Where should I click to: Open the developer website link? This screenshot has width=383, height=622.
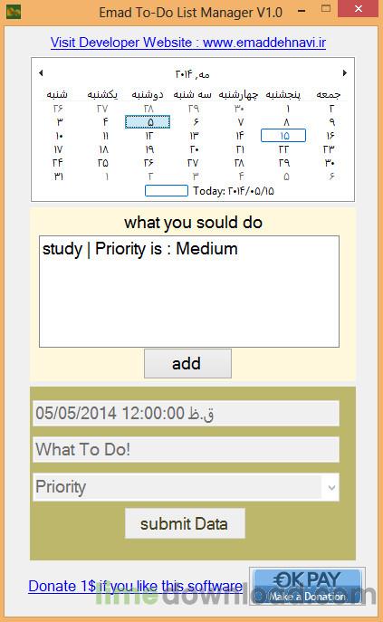pyautogui.click(x=188, y=43)
